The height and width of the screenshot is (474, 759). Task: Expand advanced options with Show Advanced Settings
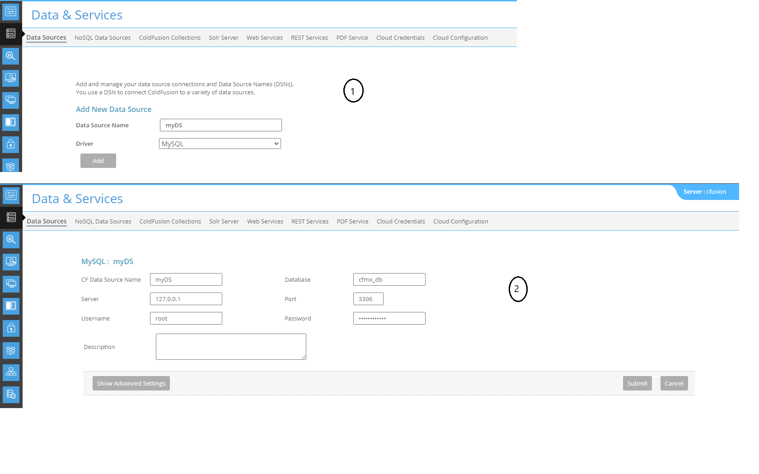click(x=131, y=383)
